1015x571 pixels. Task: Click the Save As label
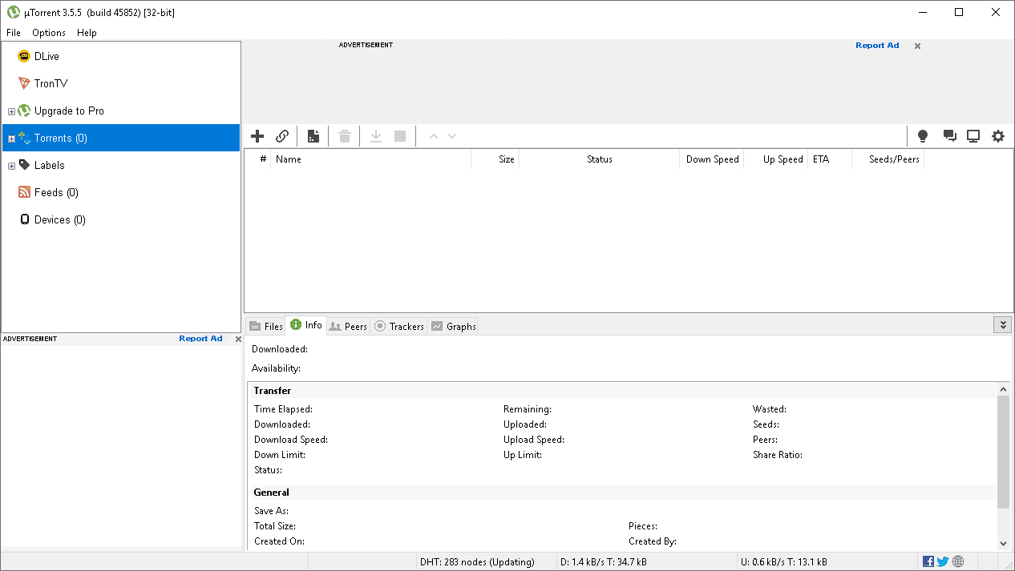coord(272,511)
